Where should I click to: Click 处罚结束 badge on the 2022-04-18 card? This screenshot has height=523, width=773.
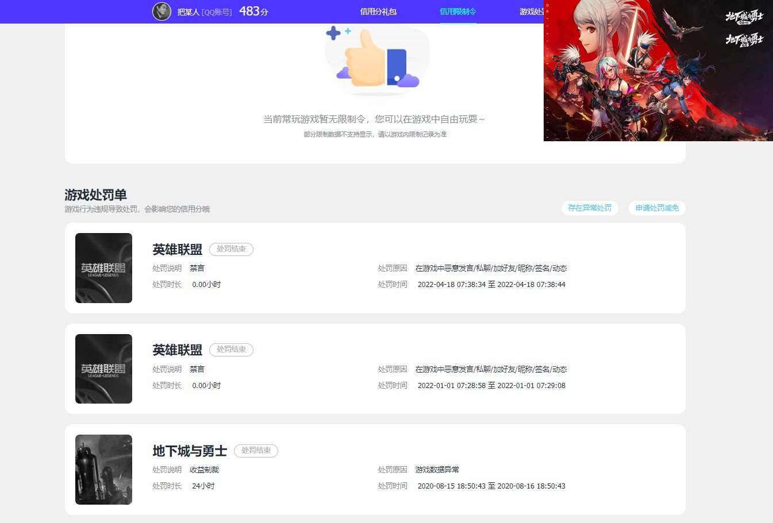pyautogui.click(x=231, y=249)
